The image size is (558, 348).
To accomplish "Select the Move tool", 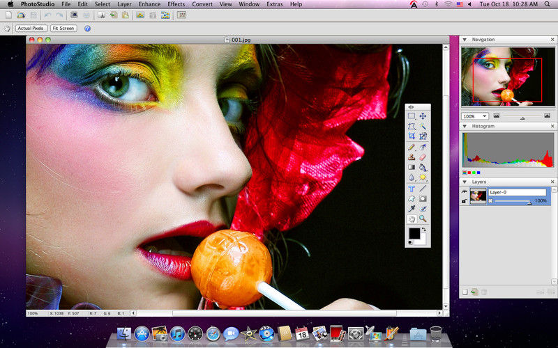I will pyautogui.click(x=423, y=116).
